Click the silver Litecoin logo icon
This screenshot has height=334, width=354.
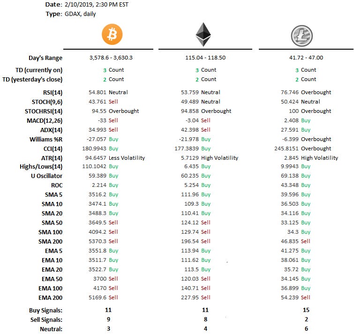point(302,36)
